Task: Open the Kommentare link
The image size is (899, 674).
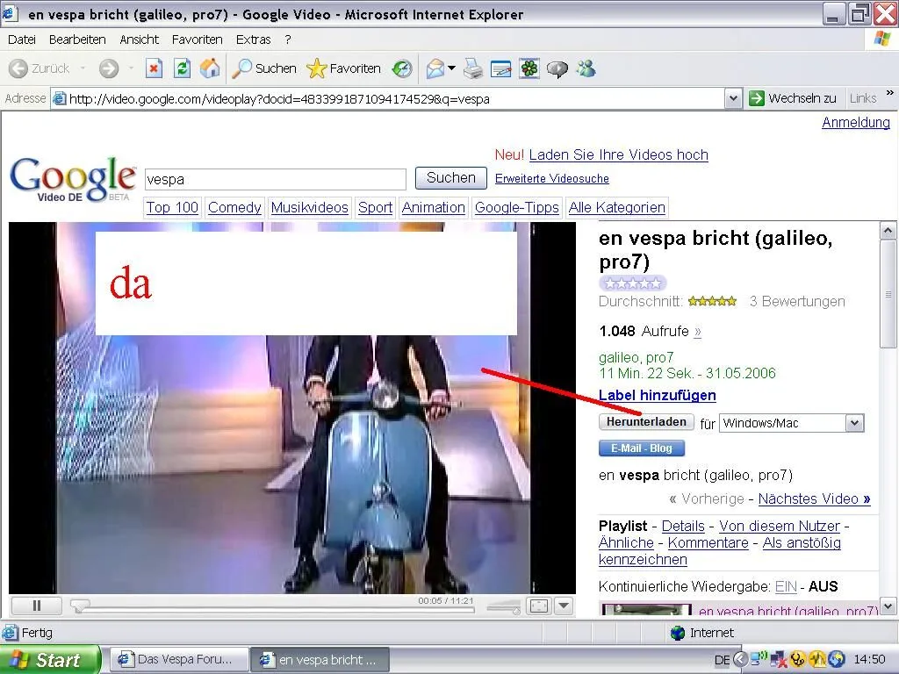Action: (x=708, y=542)
